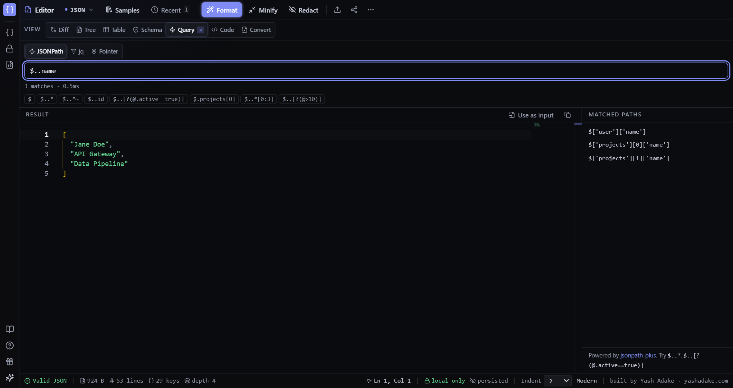
Task: Copy the result using copy icon
Action: tap(567, 115)
